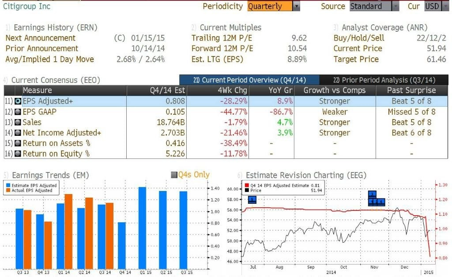Screen dimensions: 452x277
Task: Open the Periodicity Quarterly dropdown
Action: coord(274,6)
